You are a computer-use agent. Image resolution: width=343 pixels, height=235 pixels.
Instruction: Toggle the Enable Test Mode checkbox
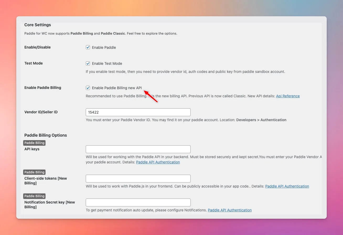tap(88, 63)
